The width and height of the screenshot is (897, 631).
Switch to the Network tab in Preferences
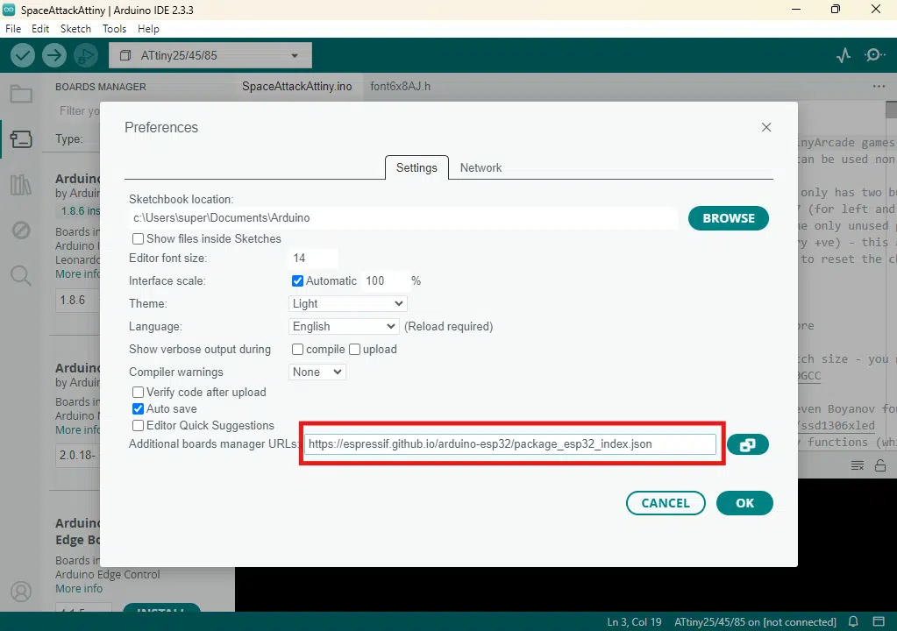(x=481, y=167)
